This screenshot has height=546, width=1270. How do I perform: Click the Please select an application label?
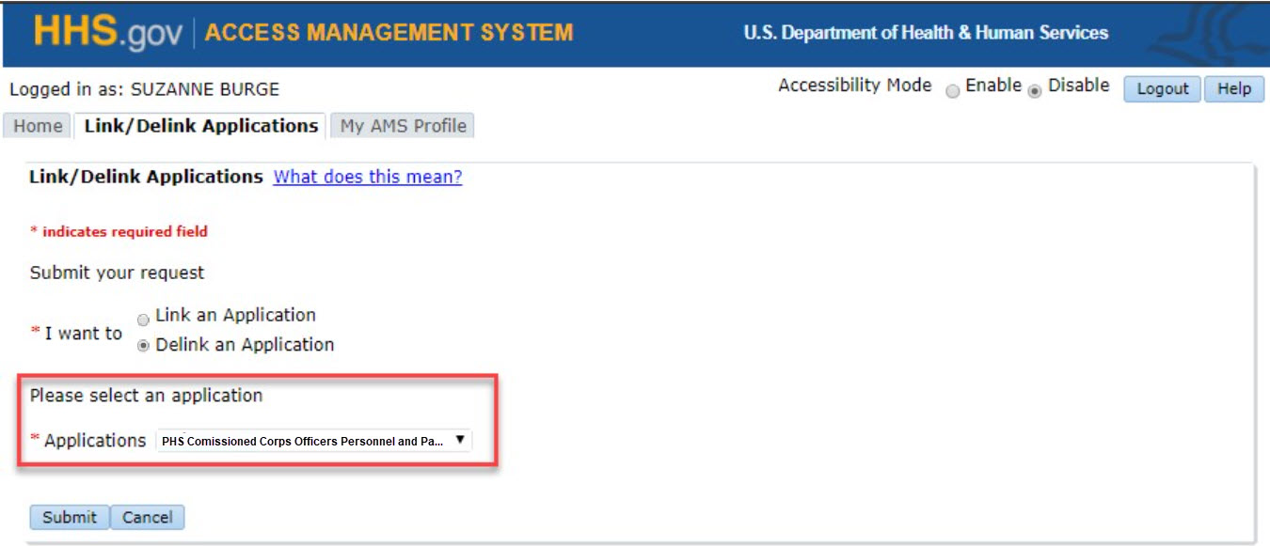(146, 396)
